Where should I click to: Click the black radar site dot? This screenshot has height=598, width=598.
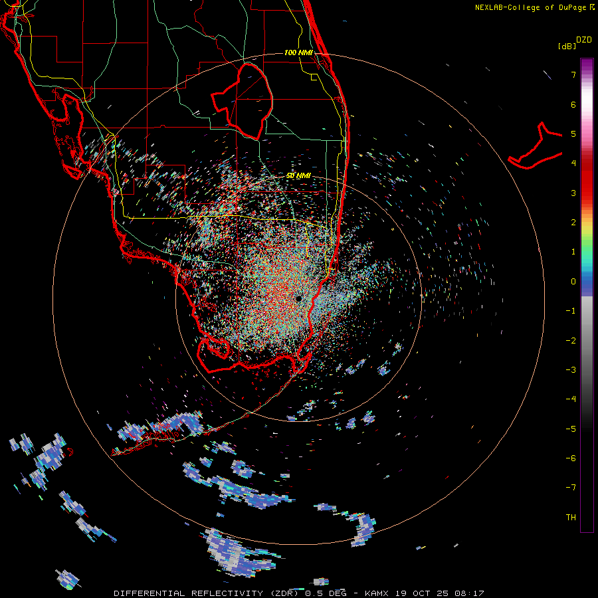pos(298,298)
